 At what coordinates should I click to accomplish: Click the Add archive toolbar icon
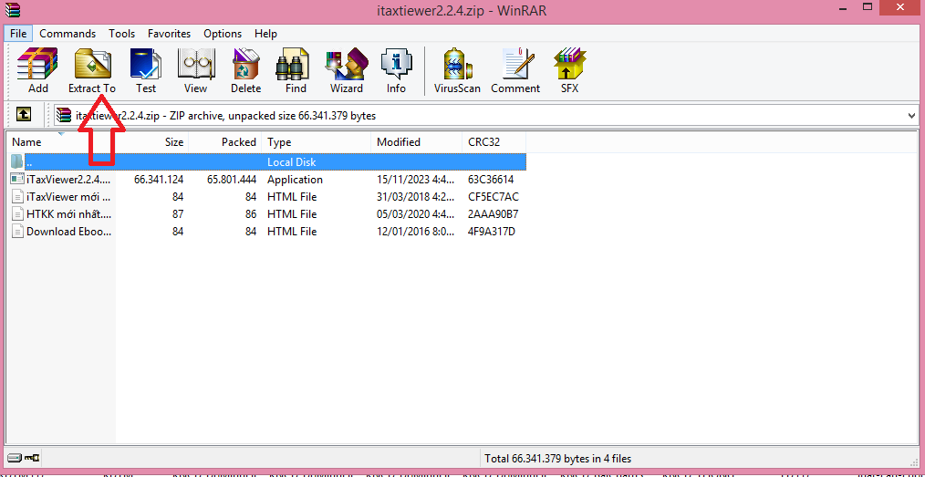pos(37,71)
